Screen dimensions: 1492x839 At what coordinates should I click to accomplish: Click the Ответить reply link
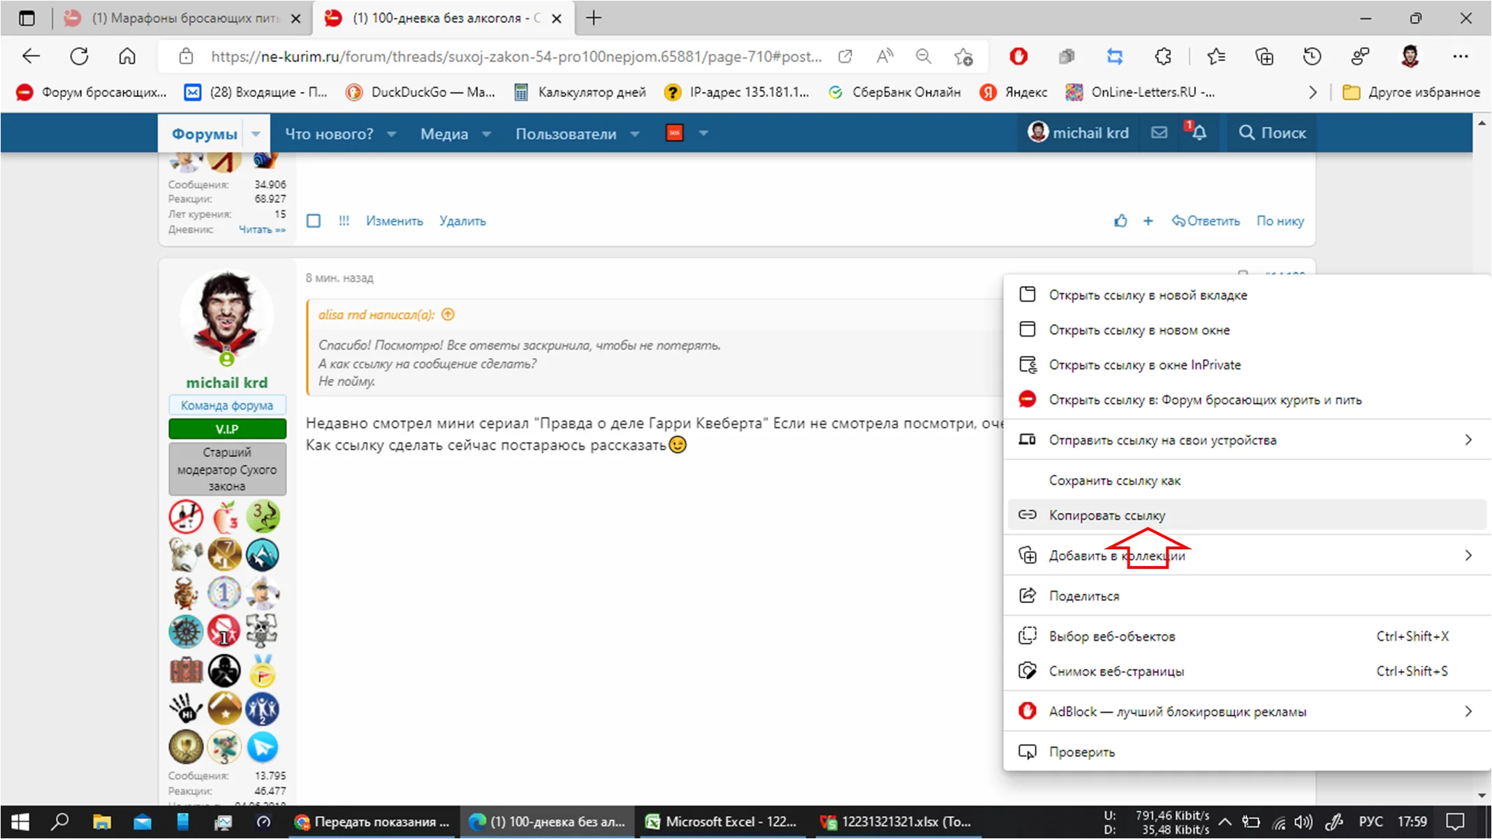point(1206,221)
